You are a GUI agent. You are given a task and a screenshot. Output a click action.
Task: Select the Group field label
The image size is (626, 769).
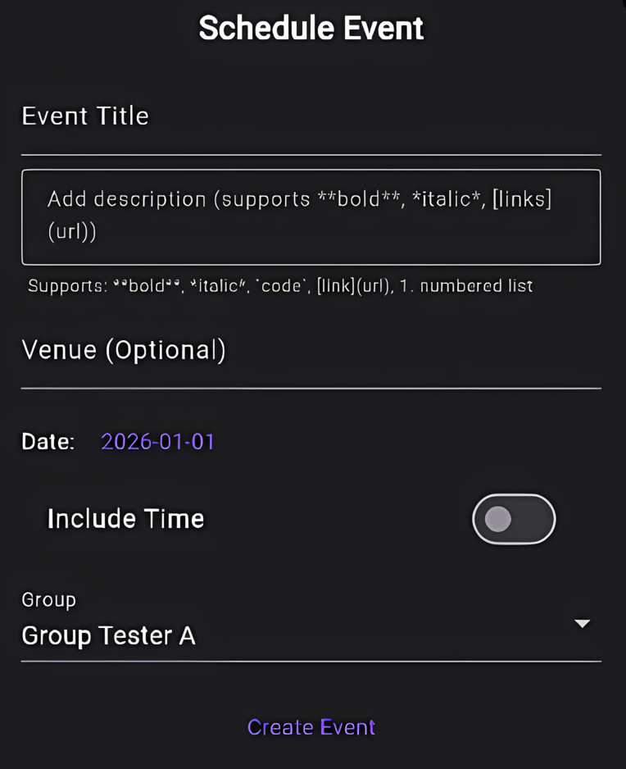coord(48,600)
